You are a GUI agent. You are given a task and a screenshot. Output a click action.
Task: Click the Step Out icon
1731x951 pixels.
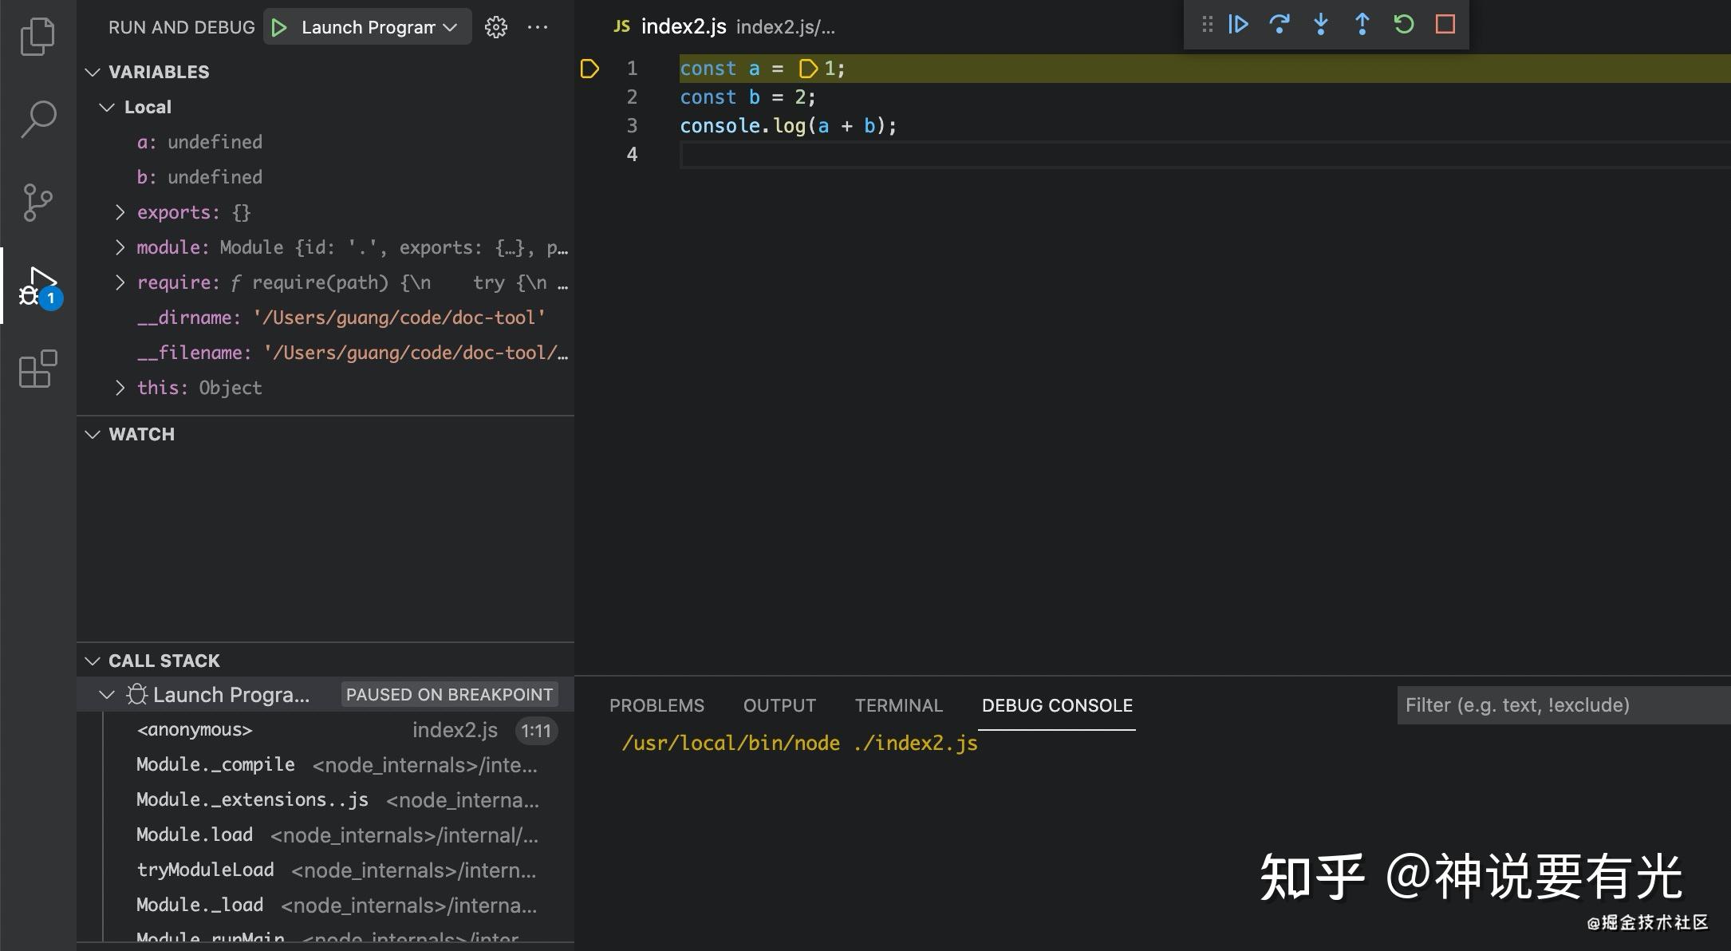click(x=1362, y=24)
